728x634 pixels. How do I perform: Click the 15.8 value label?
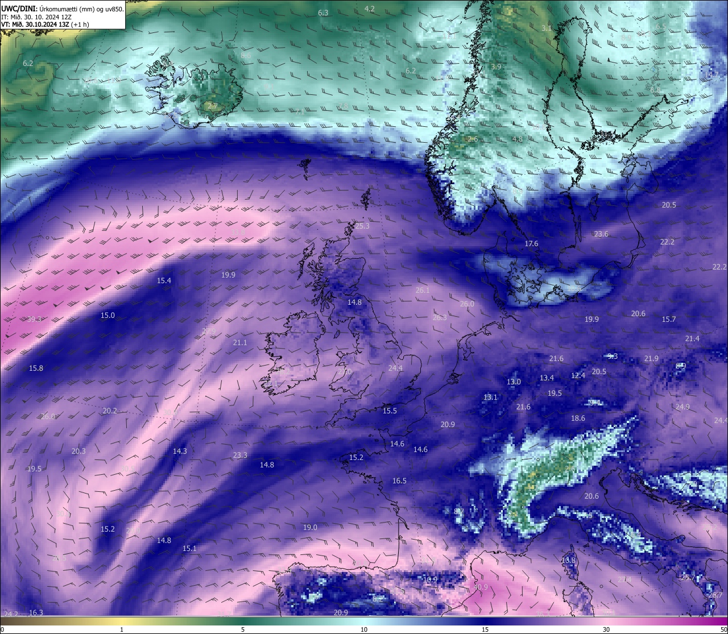[x=36, y=368]
